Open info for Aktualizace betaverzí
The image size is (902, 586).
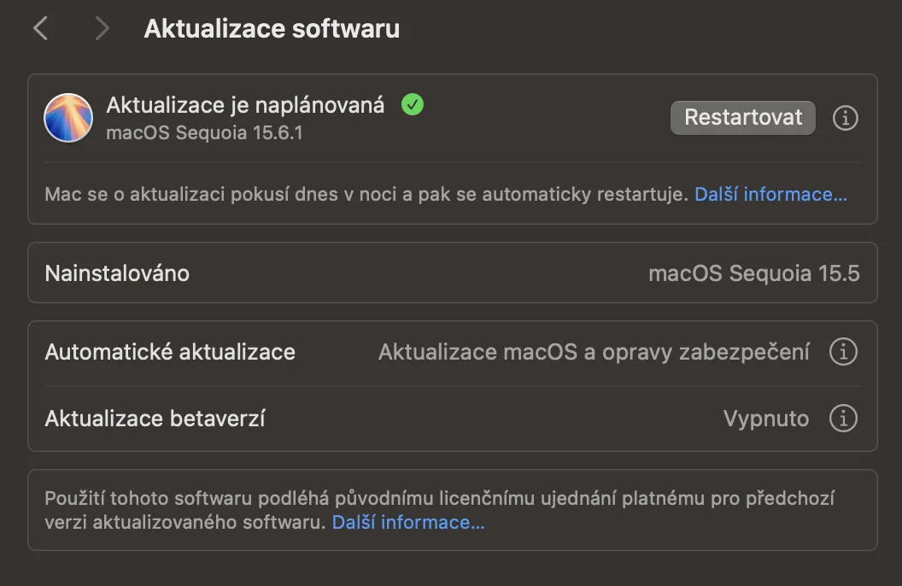pyautogui.click(x=843, y=419)
